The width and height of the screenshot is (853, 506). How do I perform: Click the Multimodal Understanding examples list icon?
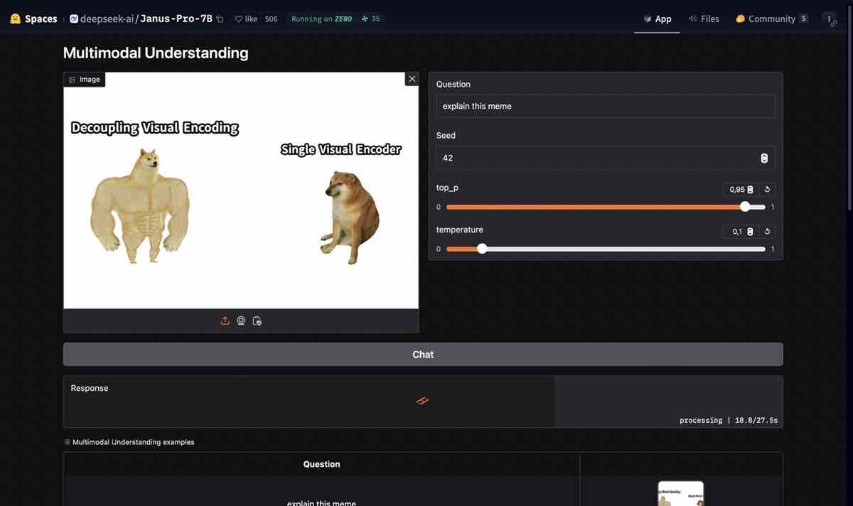click(67, 442)
